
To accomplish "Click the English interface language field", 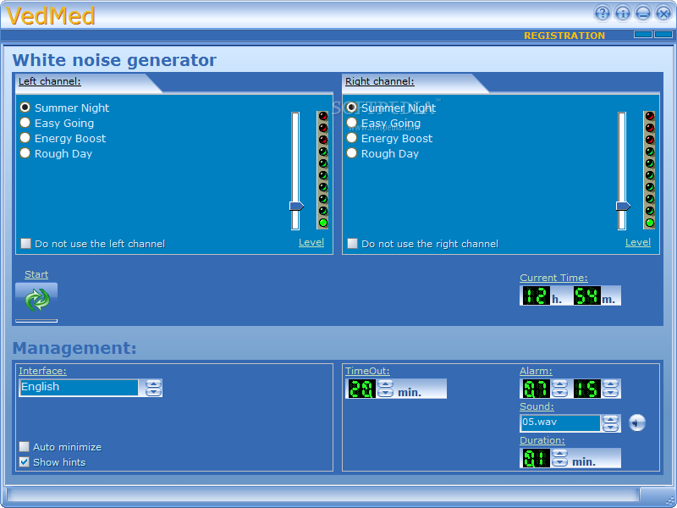I will pos(79,388).
